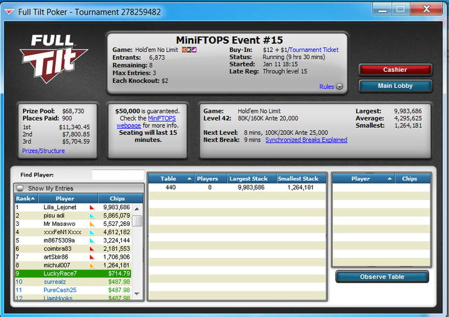
Task: Click into the Find Player search field
Action: 117,175
